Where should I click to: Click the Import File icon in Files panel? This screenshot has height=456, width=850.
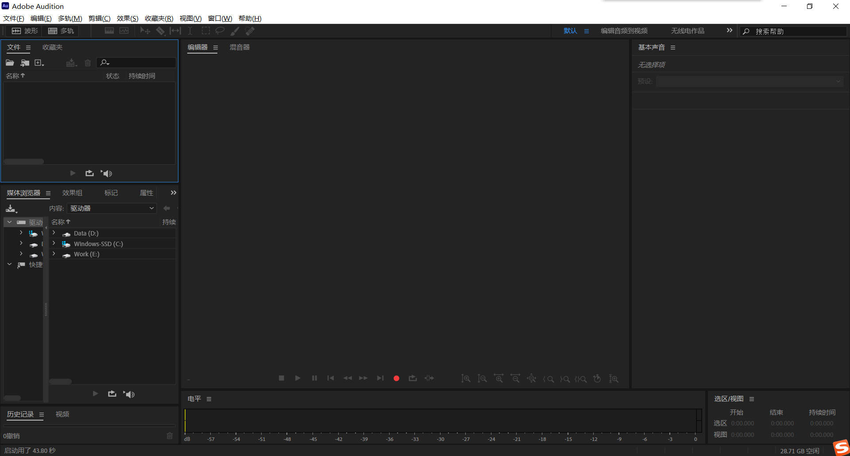[x=25, y=63]
